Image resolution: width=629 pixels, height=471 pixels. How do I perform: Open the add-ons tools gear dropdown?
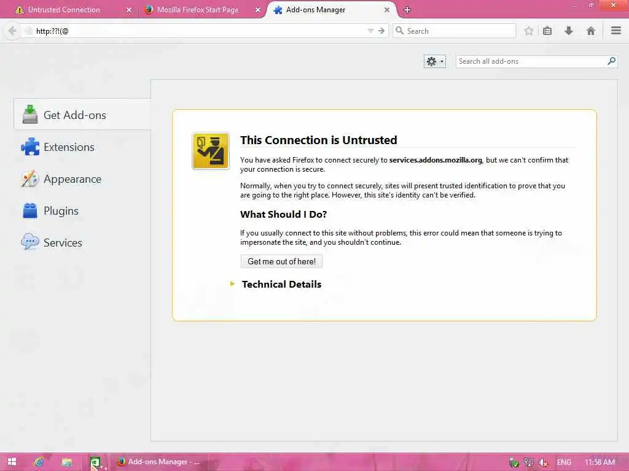coord(434,61)
